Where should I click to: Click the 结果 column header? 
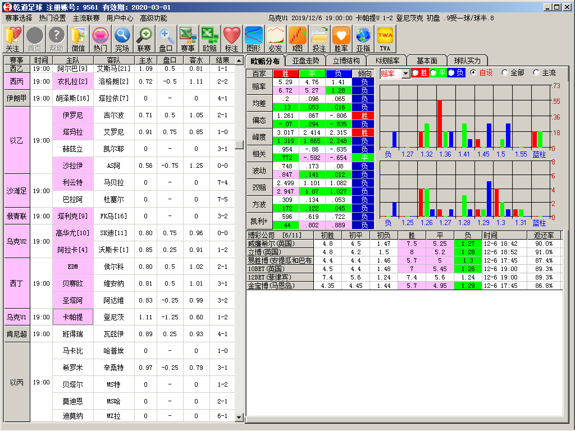coord(222,60)
